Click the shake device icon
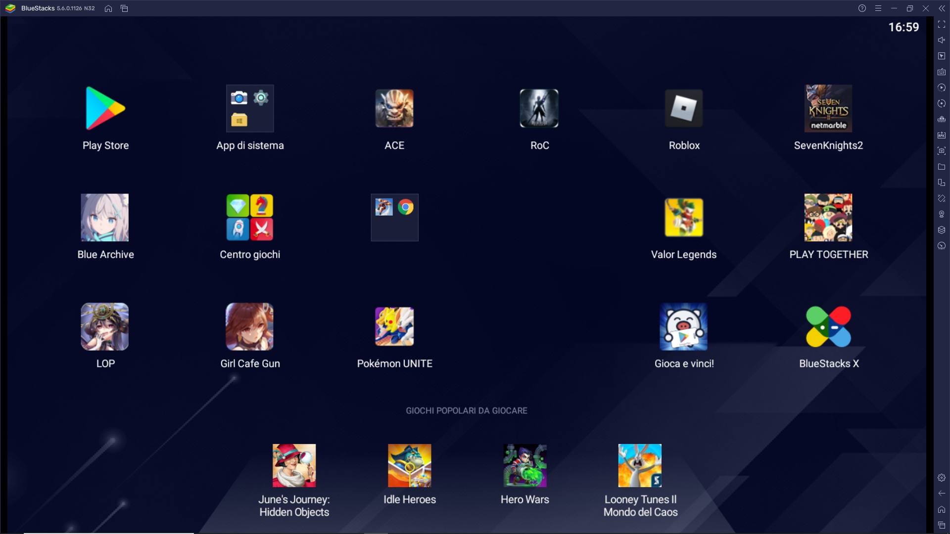950x534 pixels. [x=942, y=198]
